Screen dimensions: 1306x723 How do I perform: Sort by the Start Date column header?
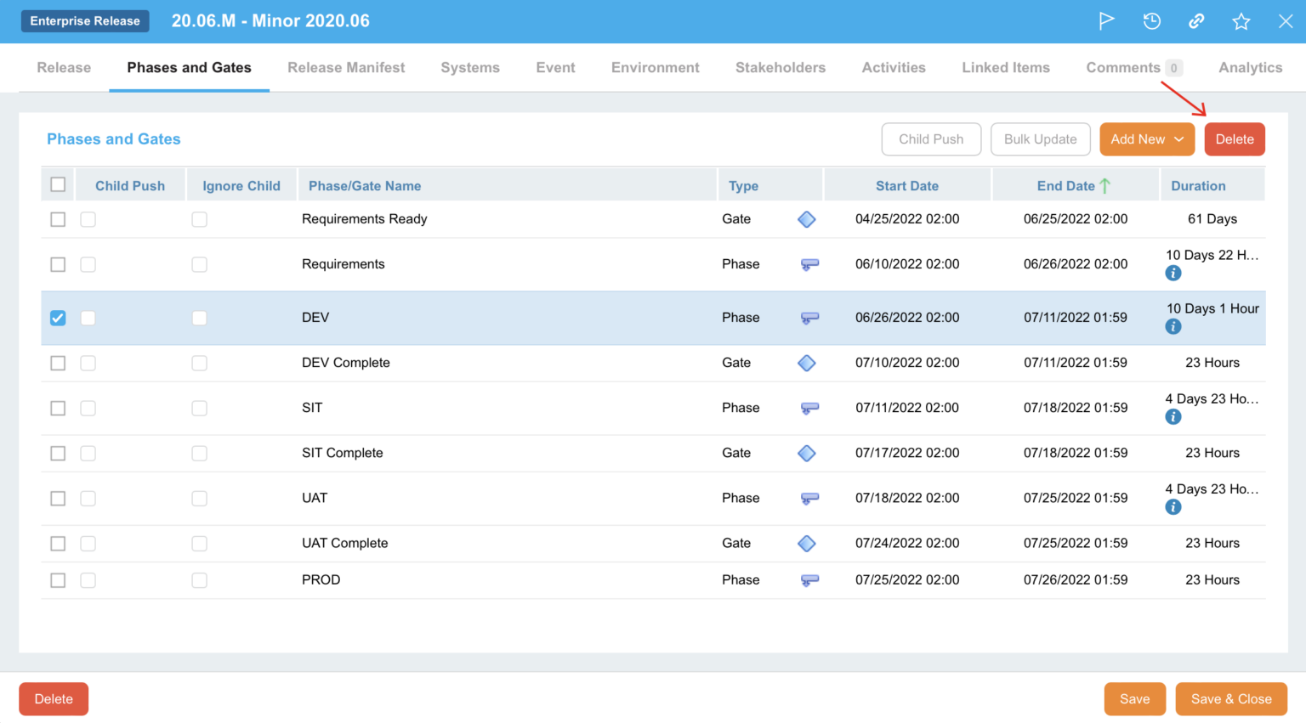point(906,186)
